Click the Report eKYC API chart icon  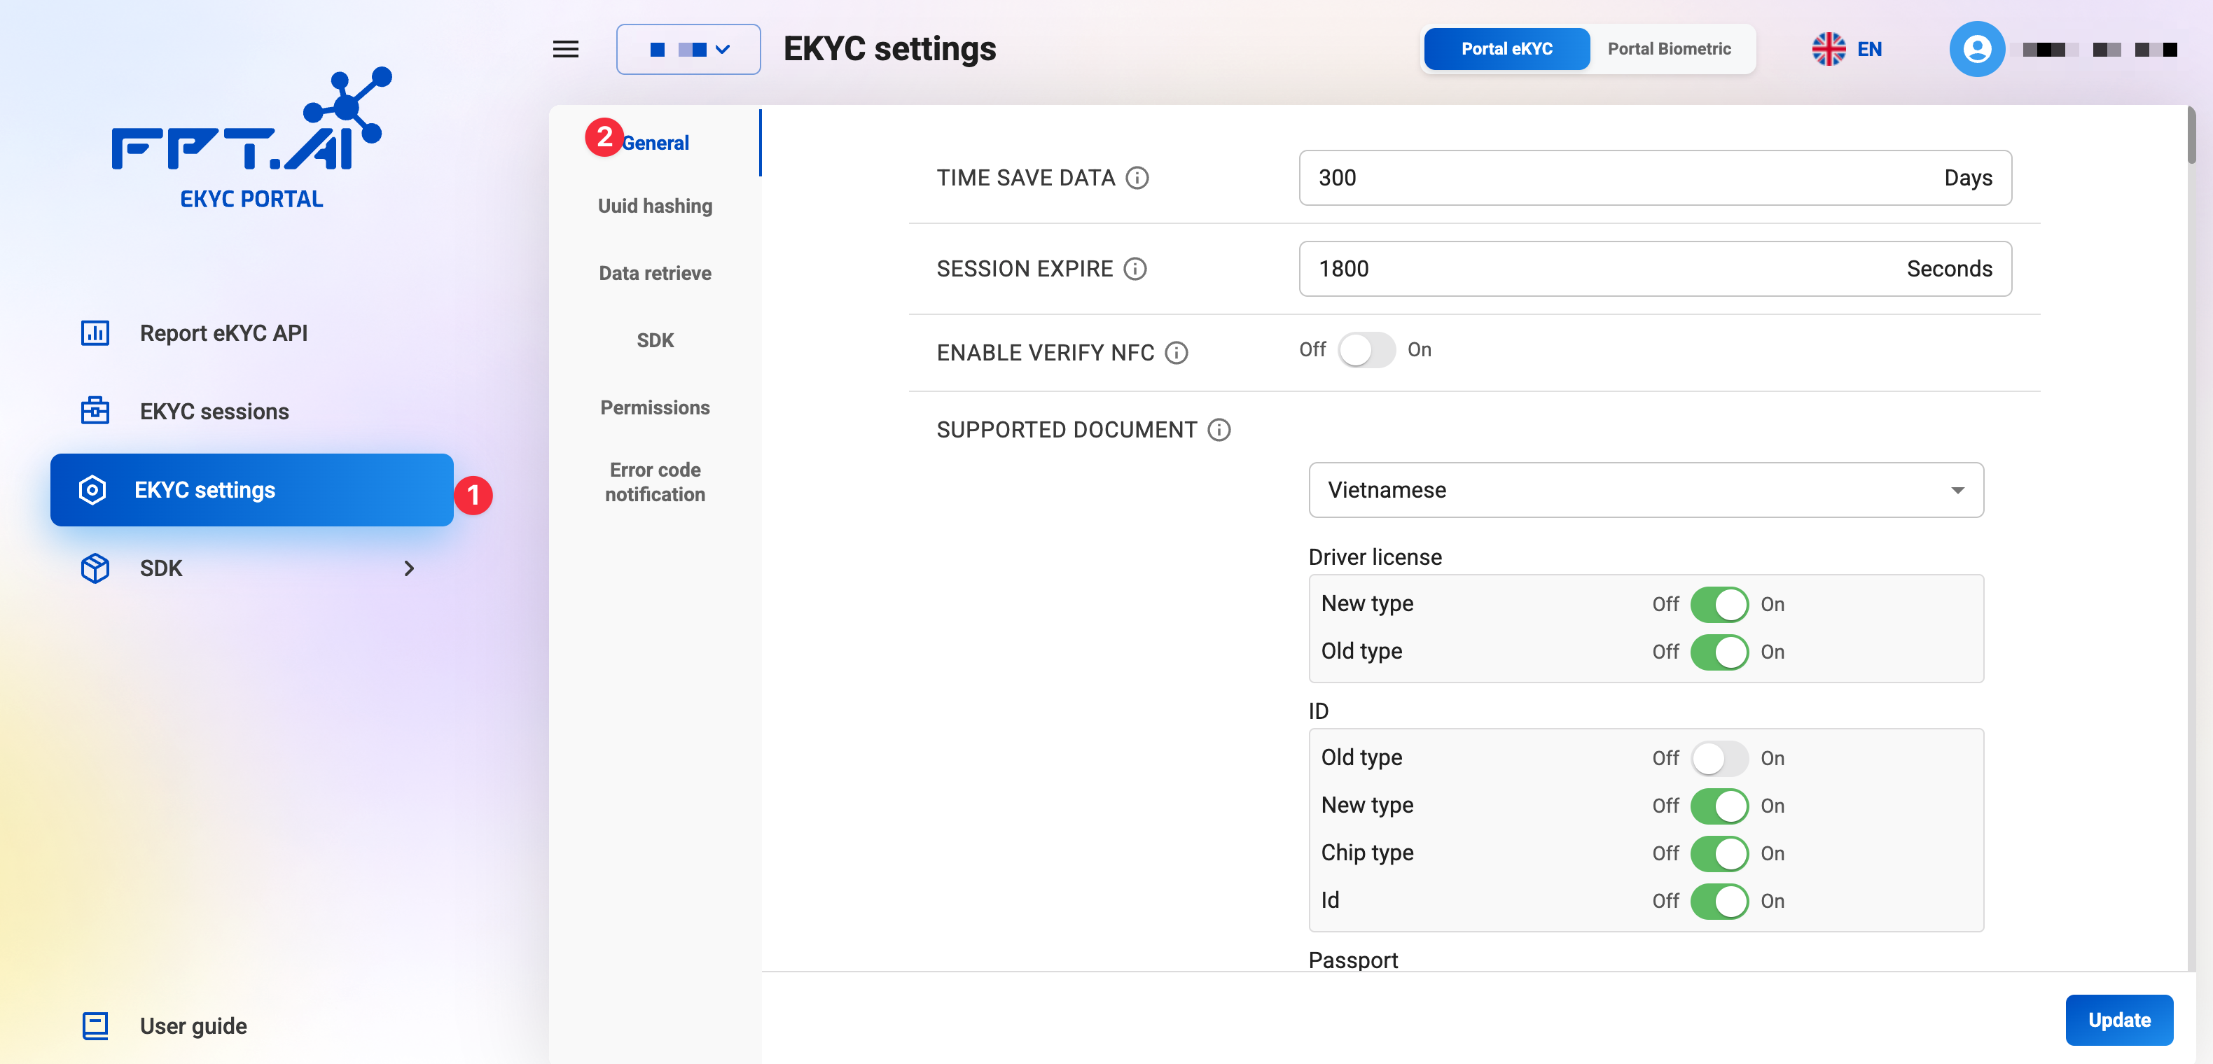[x=95, y=333]
